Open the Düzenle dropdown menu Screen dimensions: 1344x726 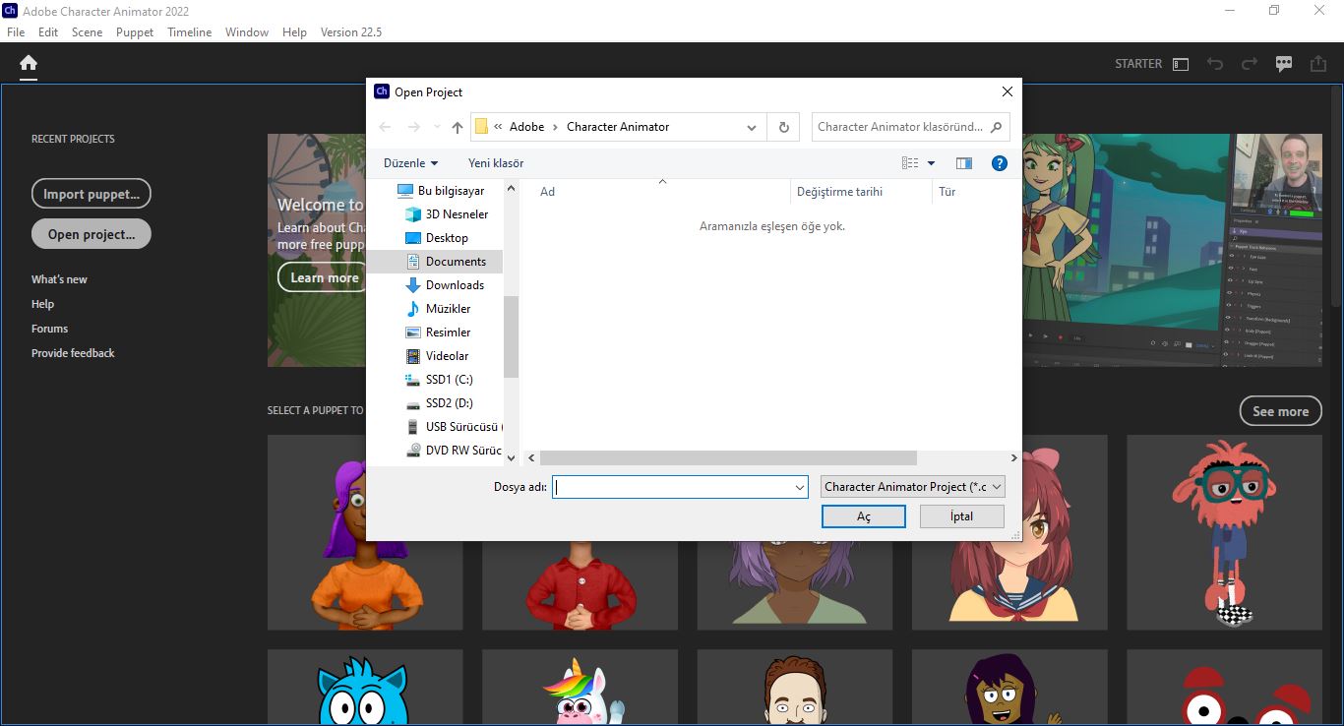[411, 163]
